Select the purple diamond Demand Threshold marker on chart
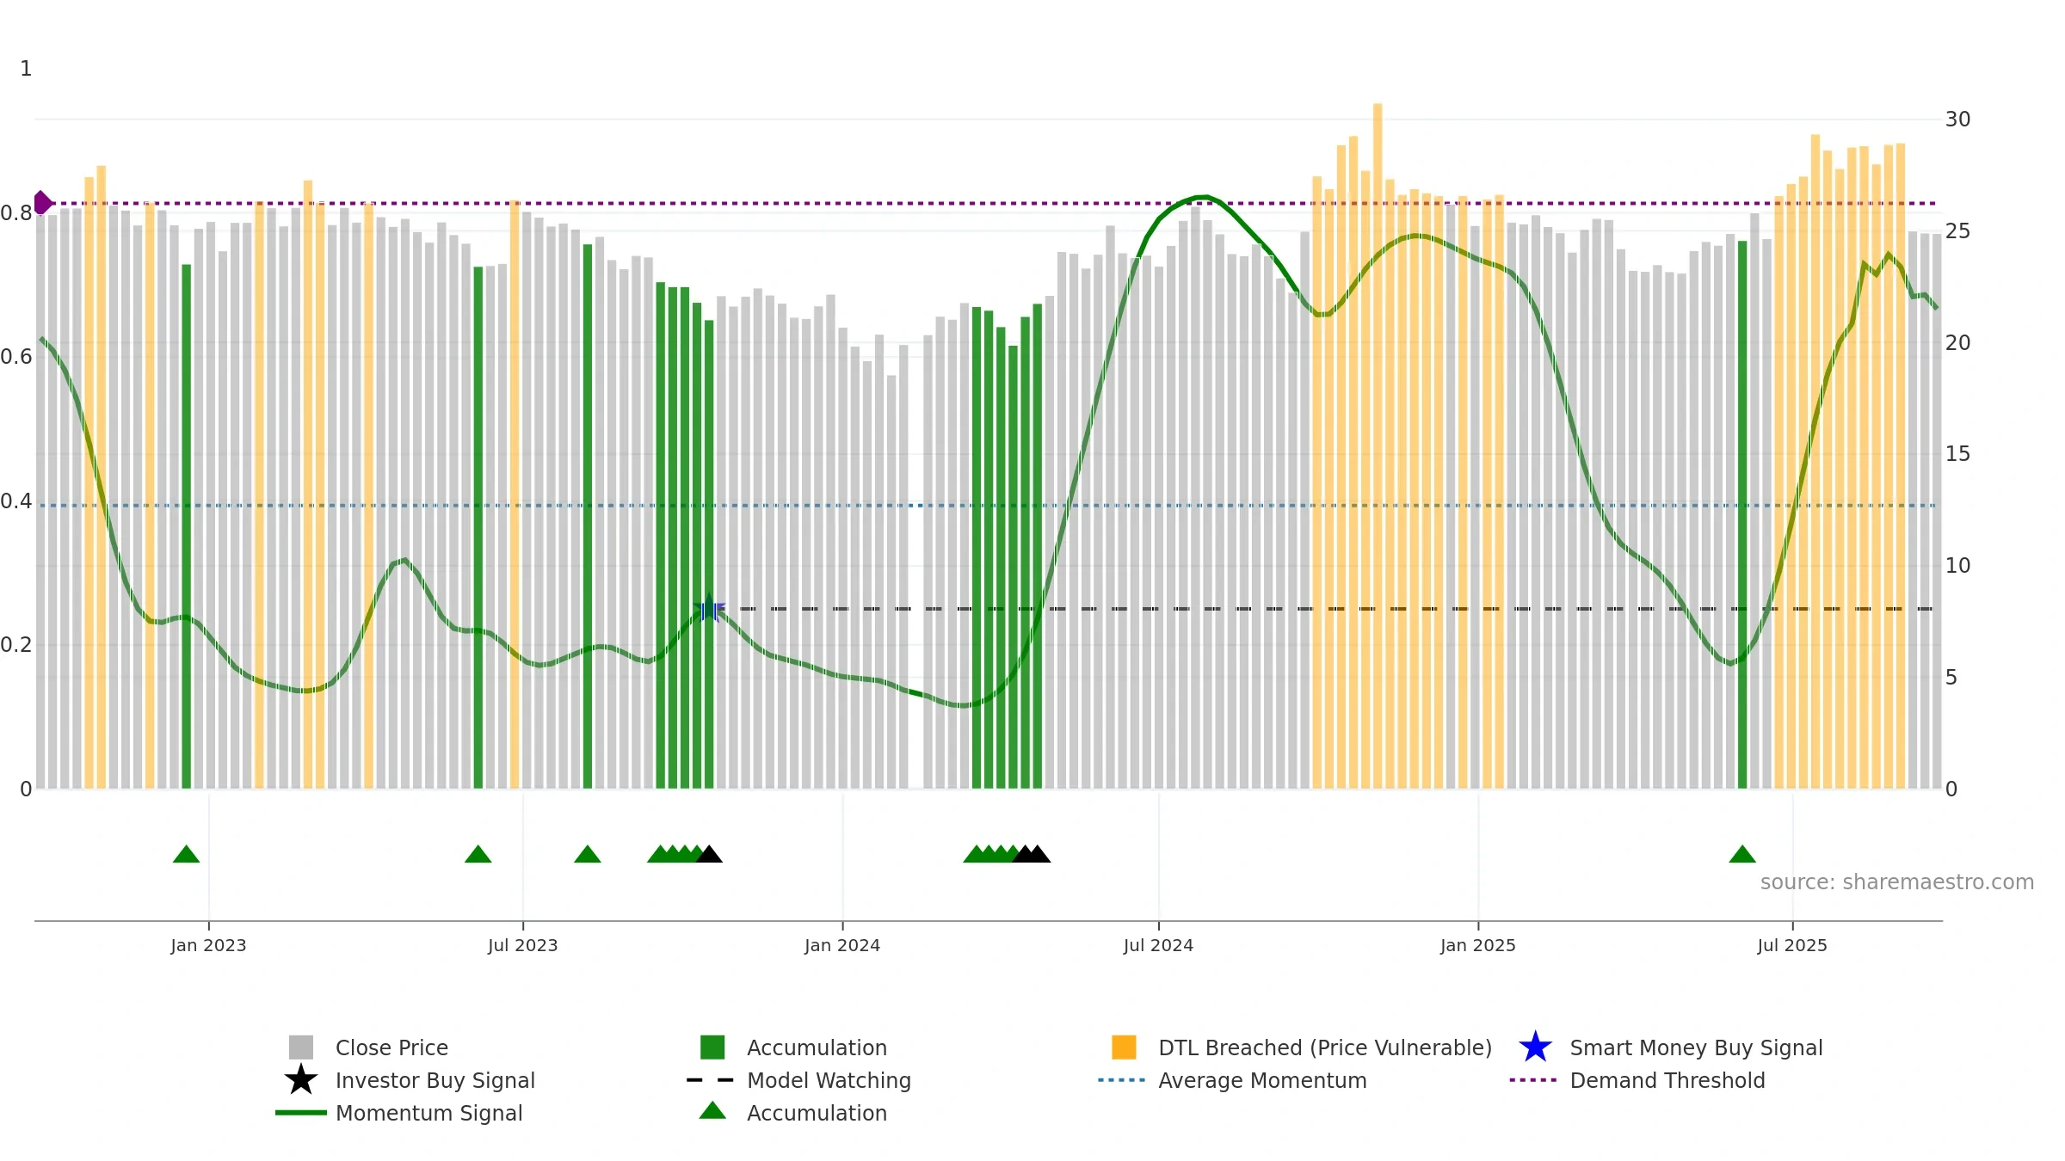Screen dimensions: 2065x1161 (42, 203)
